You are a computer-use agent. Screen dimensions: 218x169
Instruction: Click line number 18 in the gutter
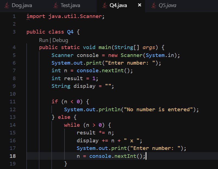pos(13,156)
